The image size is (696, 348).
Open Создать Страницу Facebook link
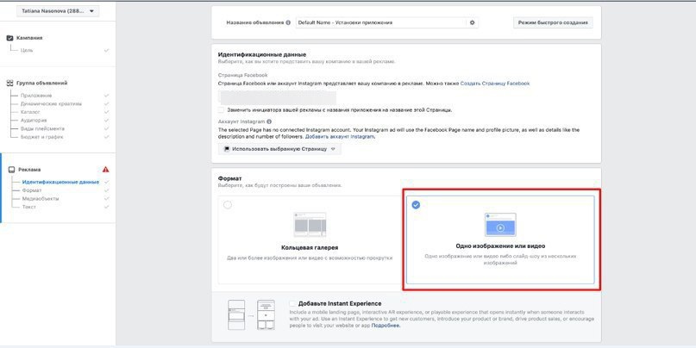(x=495, y=84)
